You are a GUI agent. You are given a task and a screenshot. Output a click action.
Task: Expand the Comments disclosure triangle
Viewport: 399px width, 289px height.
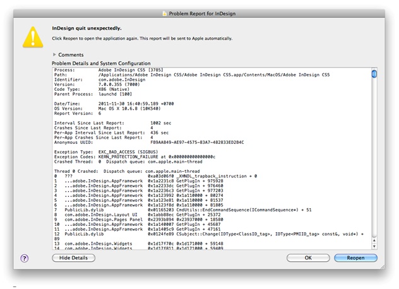tap(54, 55)
